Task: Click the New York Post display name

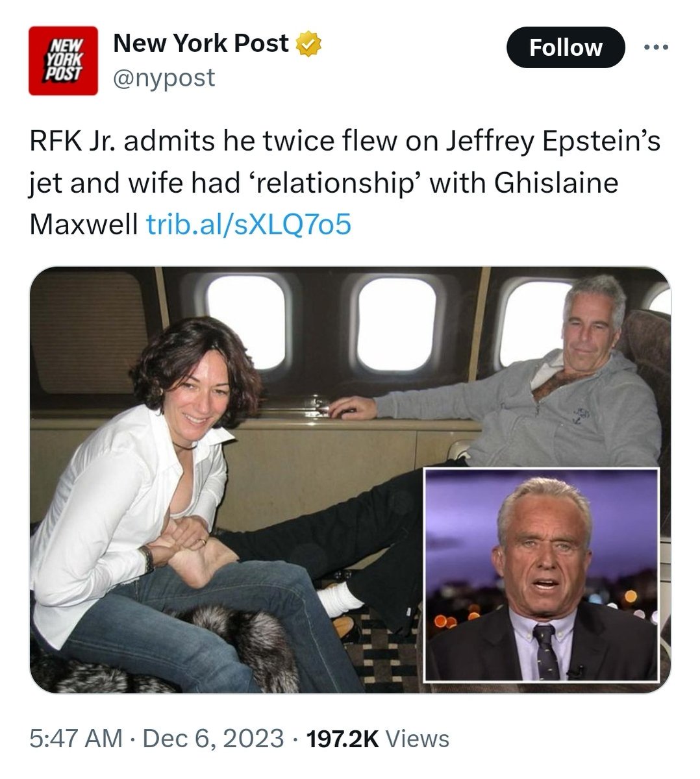Action: 200,43
